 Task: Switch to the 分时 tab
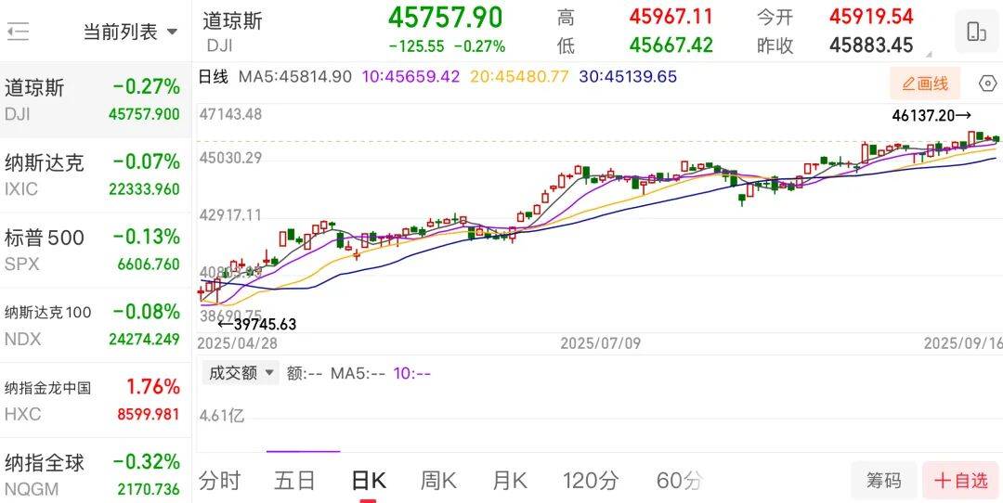point(219,481)
